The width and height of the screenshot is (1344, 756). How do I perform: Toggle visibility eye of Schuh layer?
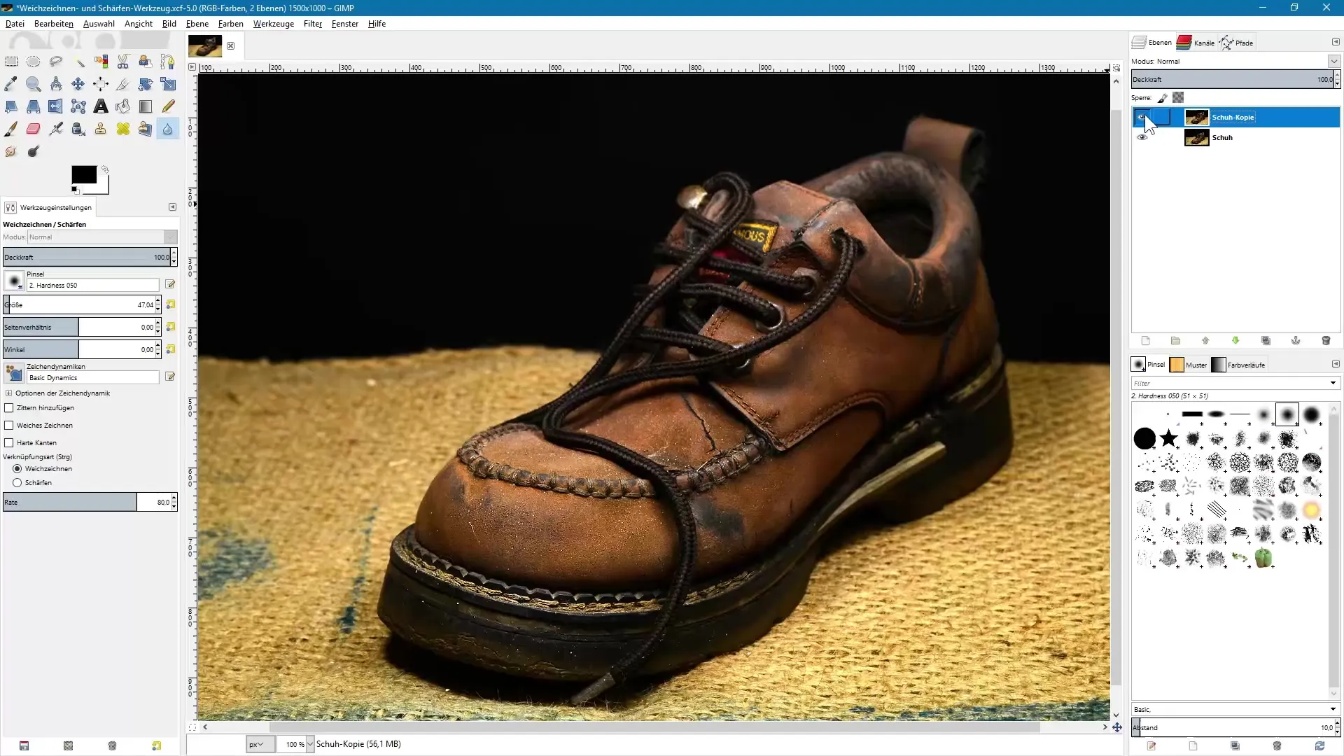tap(1142, 138)
